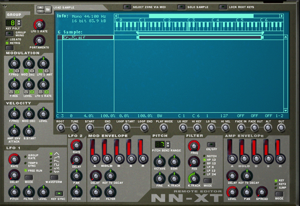The image size is (300, 206).
Task: Click the keyboard scroll left arrow
Action: tap(116, 16)
